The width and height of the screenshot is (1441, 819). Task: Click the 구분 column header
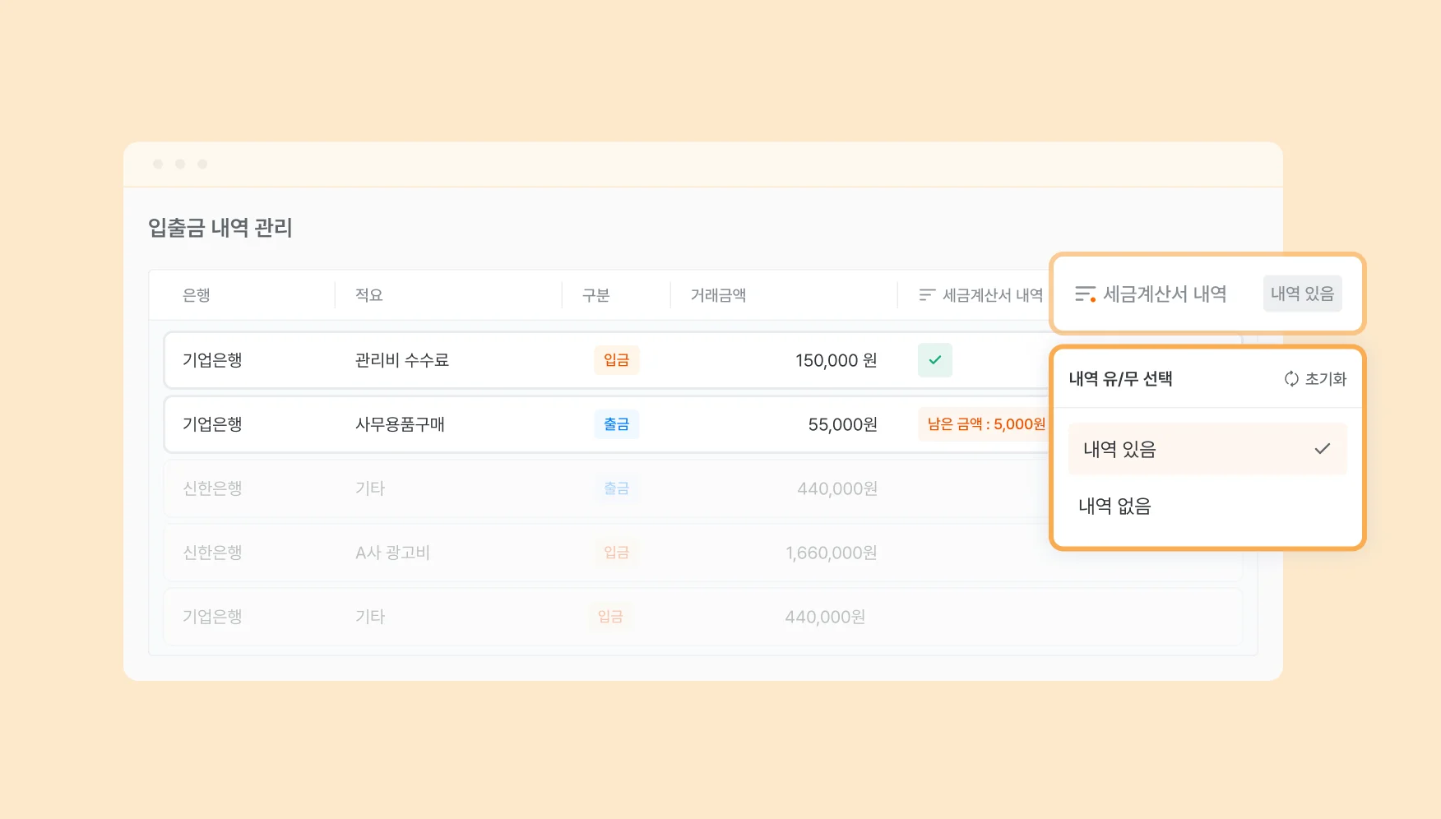595,294
